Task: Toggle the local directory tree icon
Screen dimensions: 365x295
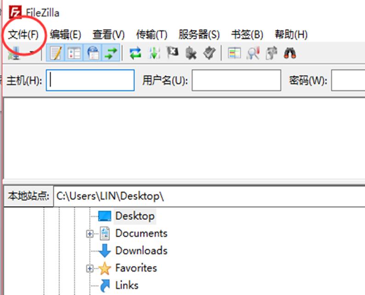Action: point(74,53)
